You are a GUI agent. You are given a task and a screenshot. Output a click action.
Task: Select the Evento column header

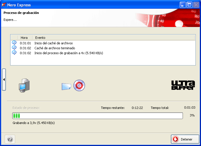point(114,38)
